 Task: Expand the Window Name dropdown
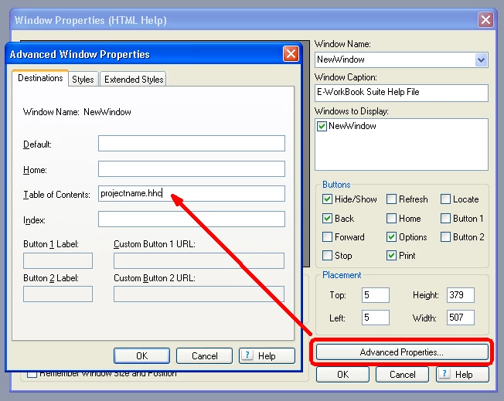(x=481, y=59)
